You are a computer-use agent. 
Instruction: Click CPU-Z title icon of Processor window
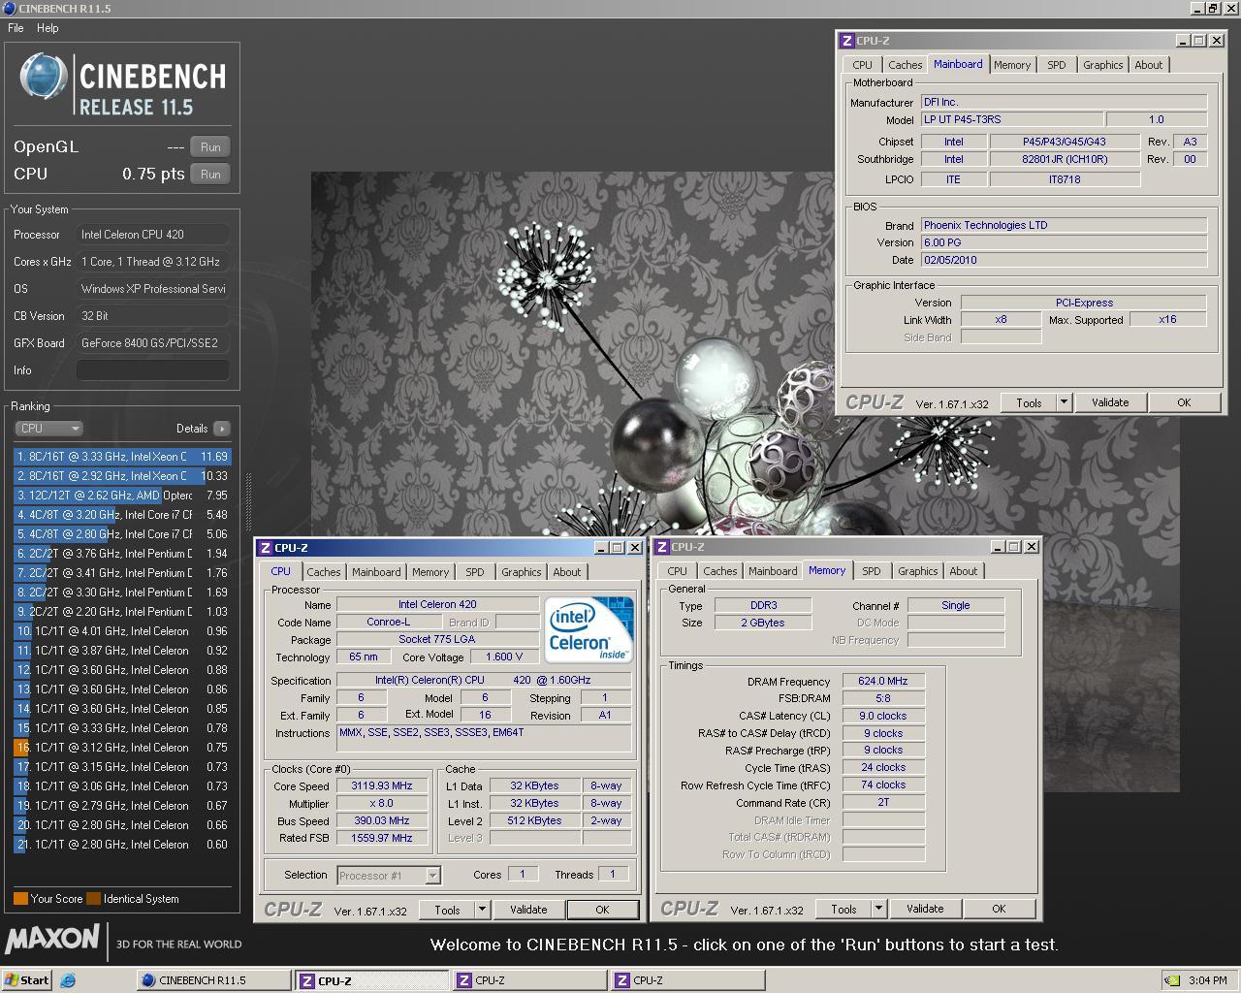265,548
